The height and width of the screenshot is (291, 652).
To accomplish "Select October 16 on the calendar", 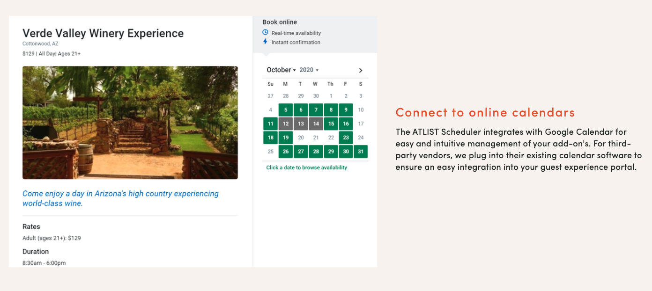I will coord(346,124).
